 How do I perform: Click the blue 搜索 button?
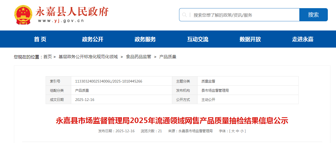tap(314, 15)
